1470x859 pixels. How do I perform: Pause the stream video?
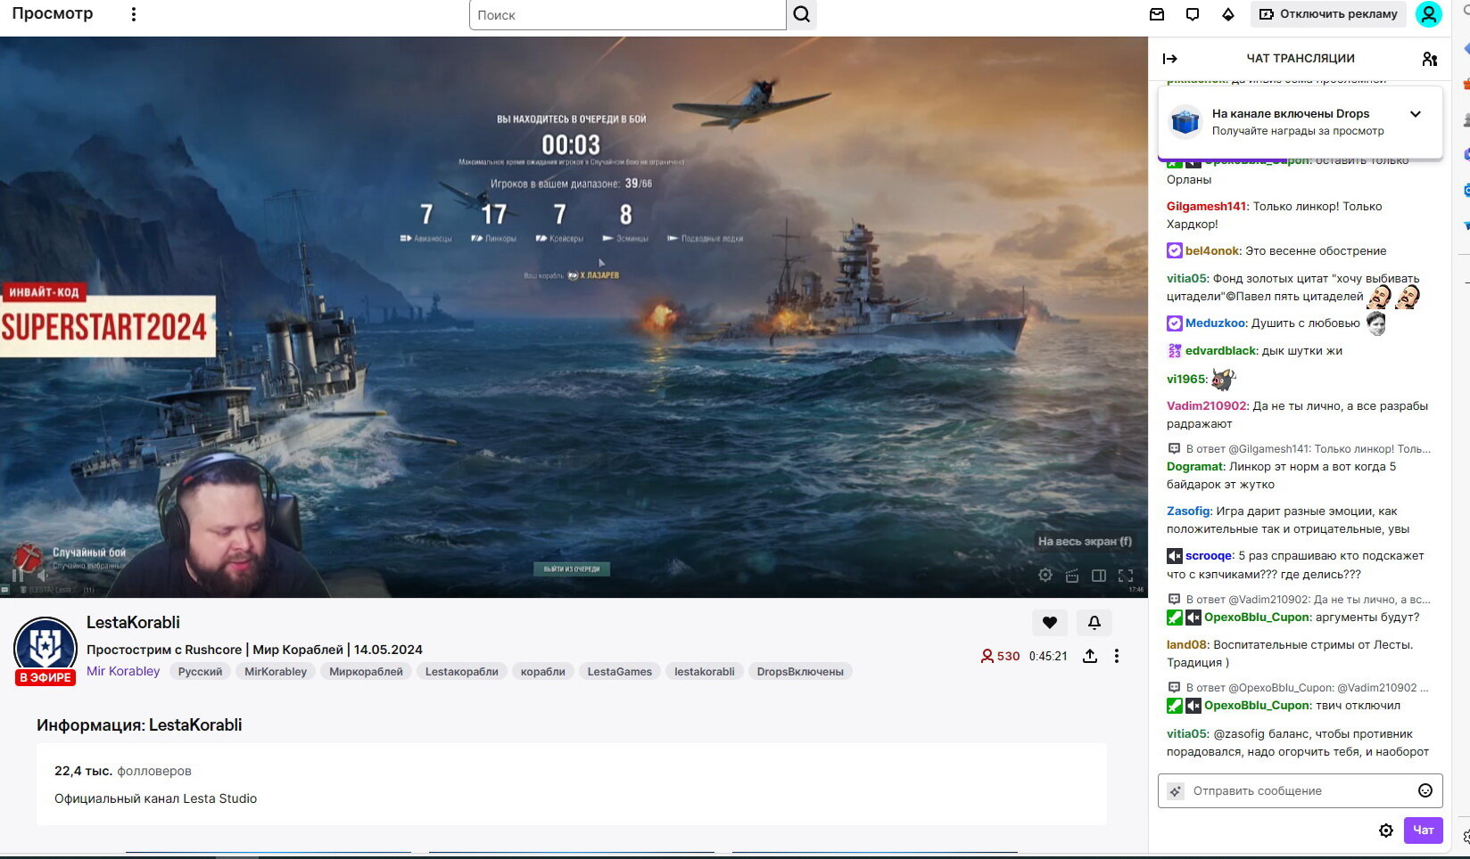click(17, 575)
